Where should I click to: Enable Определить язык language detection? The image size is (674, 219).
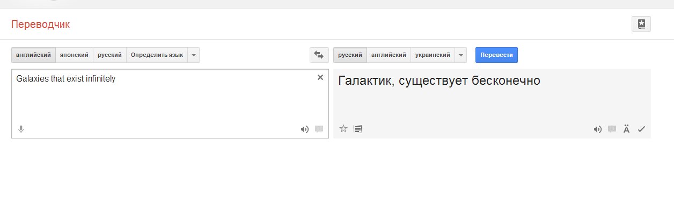[x=157, y=55]
